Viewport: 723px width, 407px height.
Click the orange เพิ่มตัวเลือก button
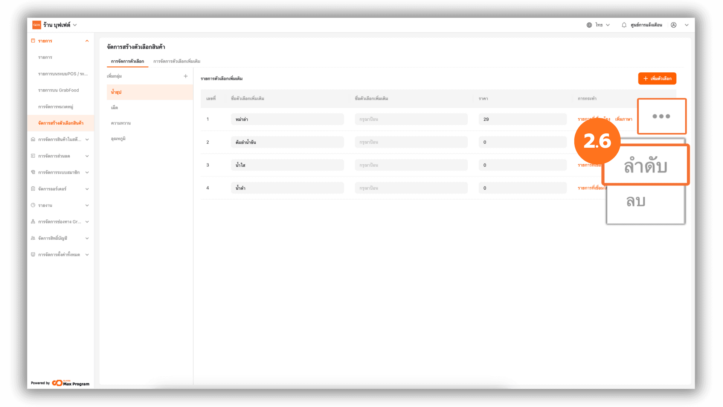(657, 78)
